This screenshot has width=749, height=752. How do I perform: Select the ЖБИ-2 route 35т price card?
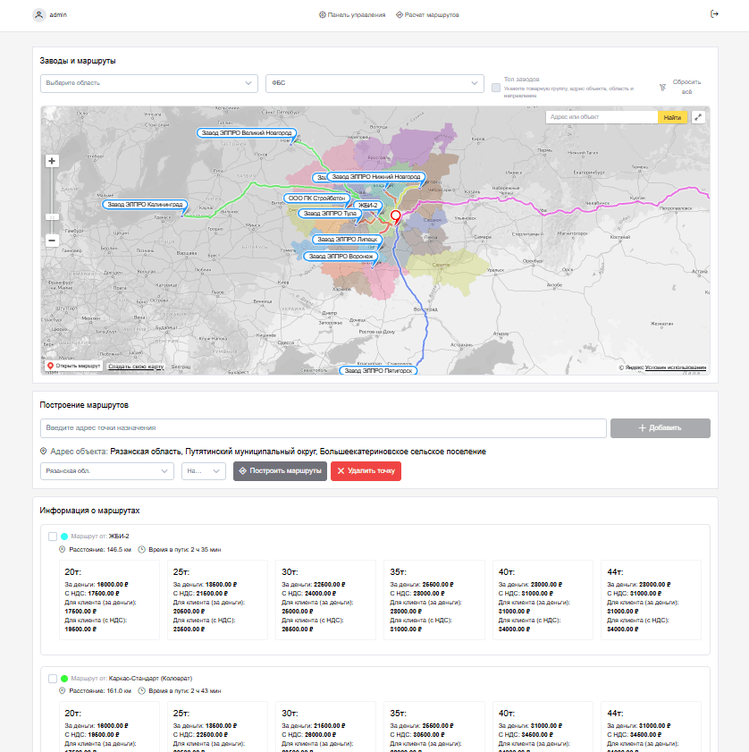point(434,600)
